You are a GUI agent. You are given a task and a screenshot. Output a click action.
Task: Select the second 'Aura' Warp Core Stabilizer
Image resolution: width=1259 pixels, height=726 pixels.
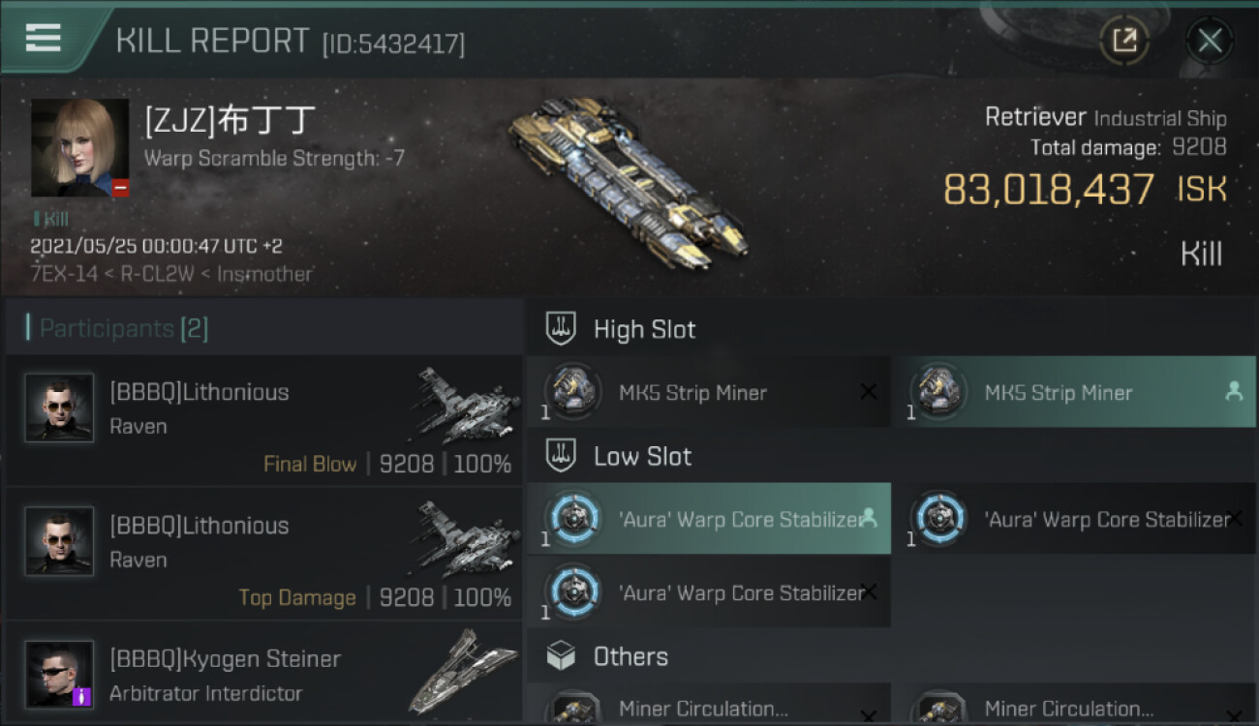tap(1073, 519)
